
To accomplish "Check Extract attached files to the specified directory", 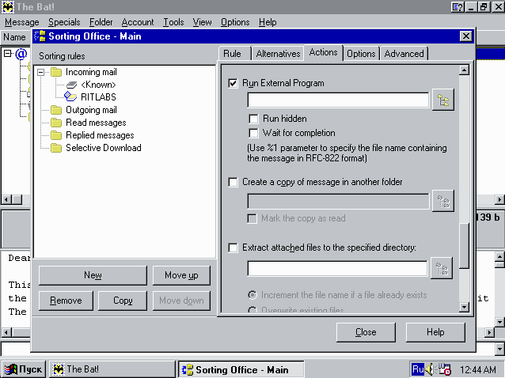I will [x=233, y=248].
